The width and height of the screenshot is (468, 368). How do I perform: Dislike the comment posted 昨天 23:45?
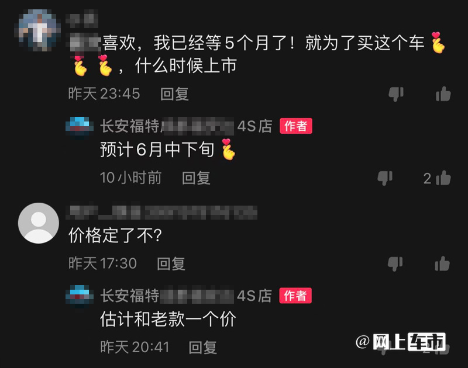coord(396,94)
